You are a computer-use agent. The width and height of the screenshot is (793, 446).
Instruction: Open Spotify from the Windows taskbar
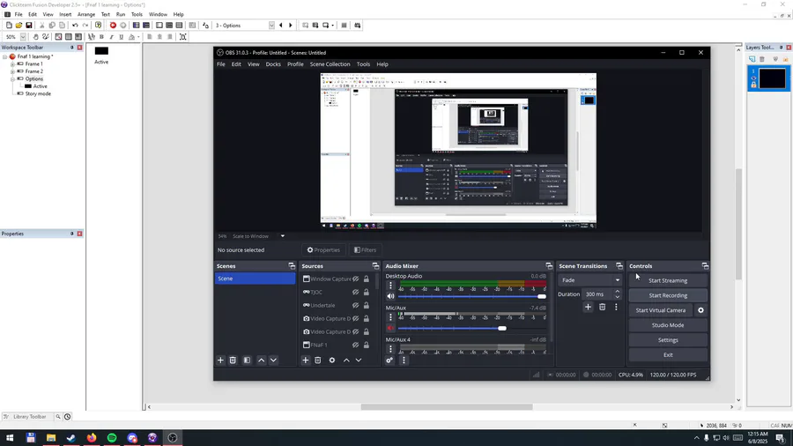point(112,438)
